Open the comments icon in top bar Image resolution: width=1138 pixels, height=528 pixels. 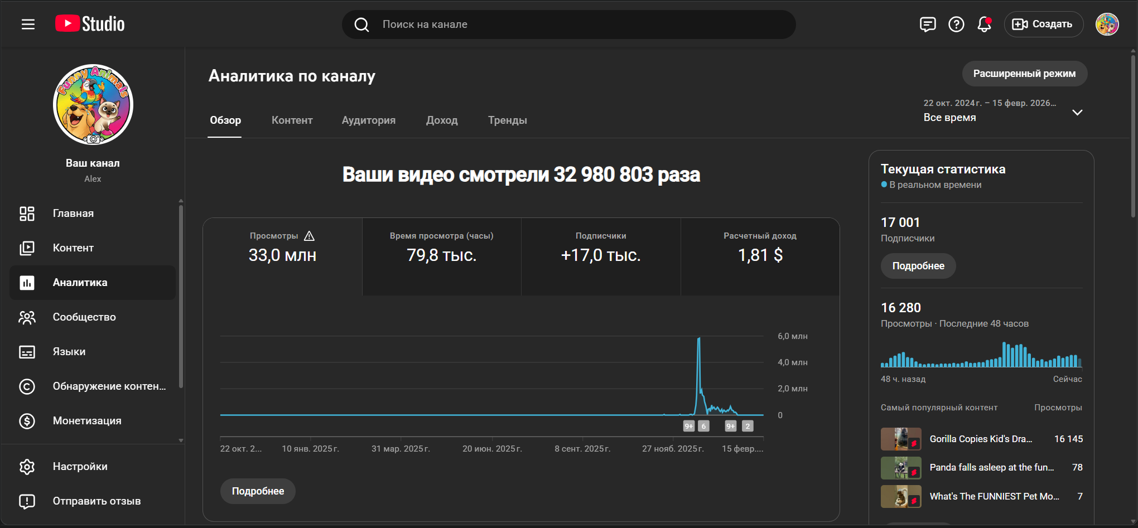(928, 24)
